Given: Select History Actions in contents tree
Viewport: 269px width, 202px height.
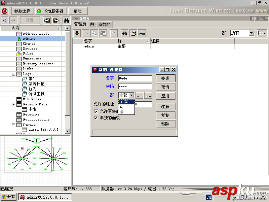Looking at the screenshot, I should pyautogui.click(x=38, y=64).
